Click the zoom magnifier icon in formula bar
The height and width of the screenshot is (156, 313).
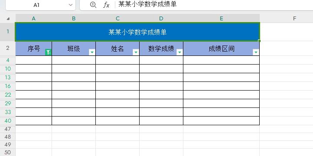click(x=93, y=5)
